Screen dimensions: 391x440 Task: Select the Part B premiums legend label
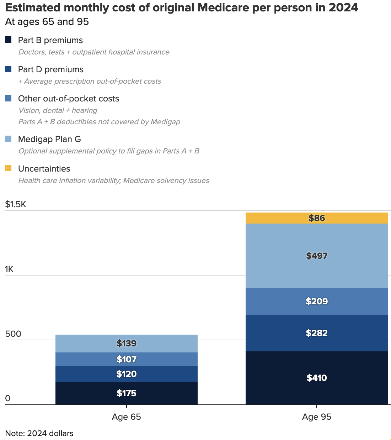50,40
